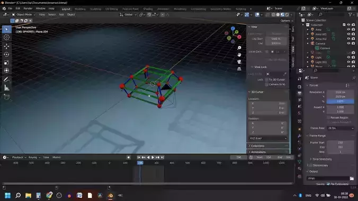Image resolution: width=358 pixels, height=201 pixels.
Task: Click the output folder browse icon
Action: [x=352, y=178]
